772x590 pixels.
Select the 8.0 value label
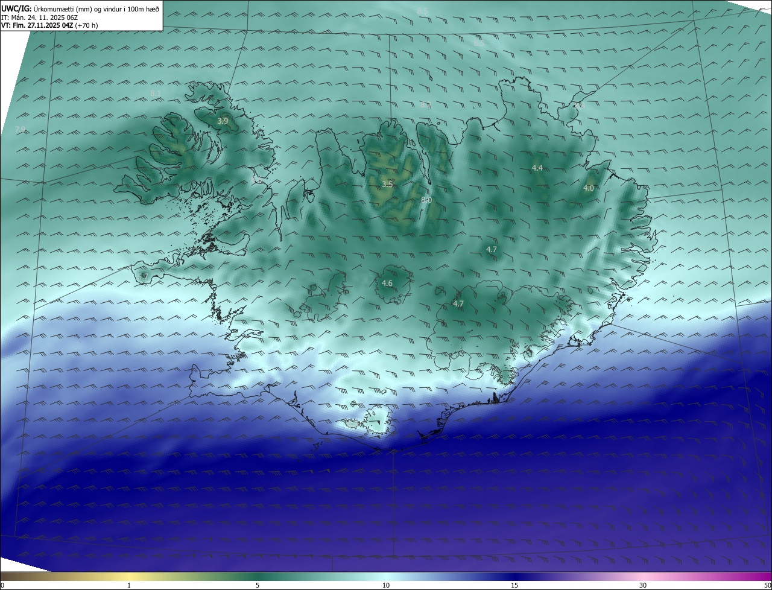[x=426, y=200]
